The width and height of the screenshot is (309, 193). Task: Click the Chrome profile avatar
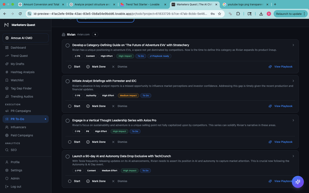[x=269, y=14]
